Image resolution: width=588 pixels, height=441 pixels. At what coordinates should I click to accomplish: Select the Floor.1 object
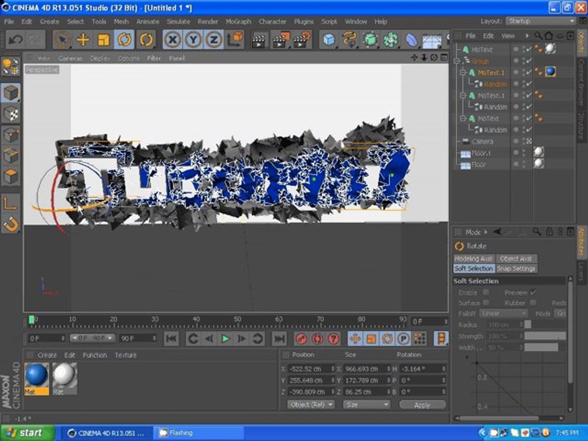click(x=481, y=153)
